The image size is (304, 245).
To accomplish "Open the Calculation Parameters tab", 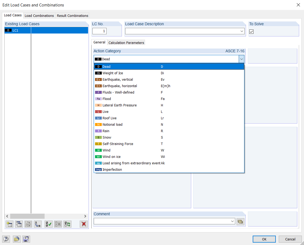I will pyautogui.click(x=126, y=43).
